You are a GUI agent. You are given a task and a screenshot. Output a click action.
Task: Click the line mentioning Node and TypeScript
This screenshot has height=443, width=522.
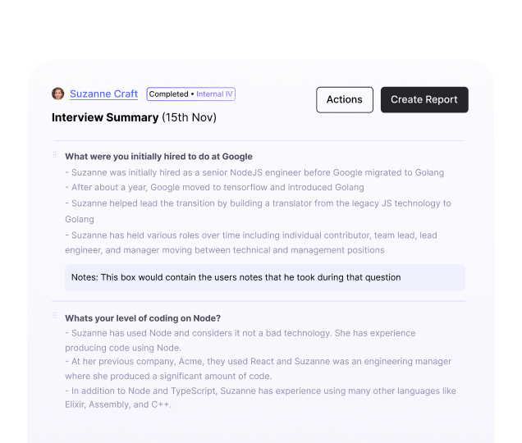[260, 391]
